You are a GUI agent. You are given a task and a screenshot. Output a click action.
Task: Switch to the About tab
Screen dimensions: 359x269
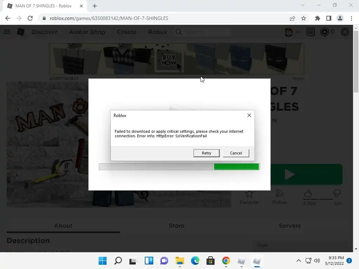pyautogui.click(x=63, y=226)
